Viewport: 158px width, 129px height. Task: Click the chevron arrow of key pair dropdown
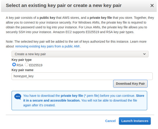point(144,54)
